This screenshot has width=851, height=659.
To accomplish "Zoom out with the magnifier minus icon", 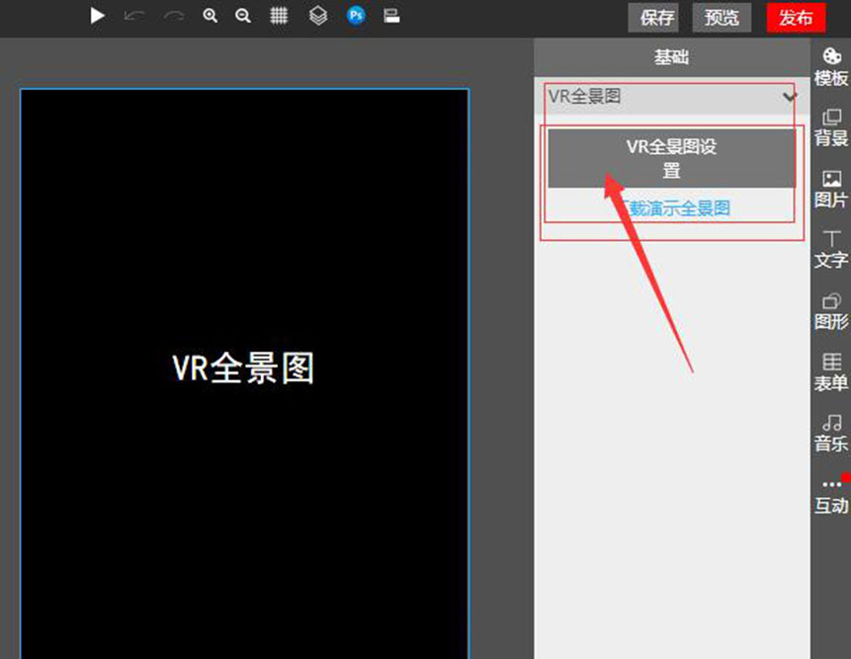I will tap(243, 16).
